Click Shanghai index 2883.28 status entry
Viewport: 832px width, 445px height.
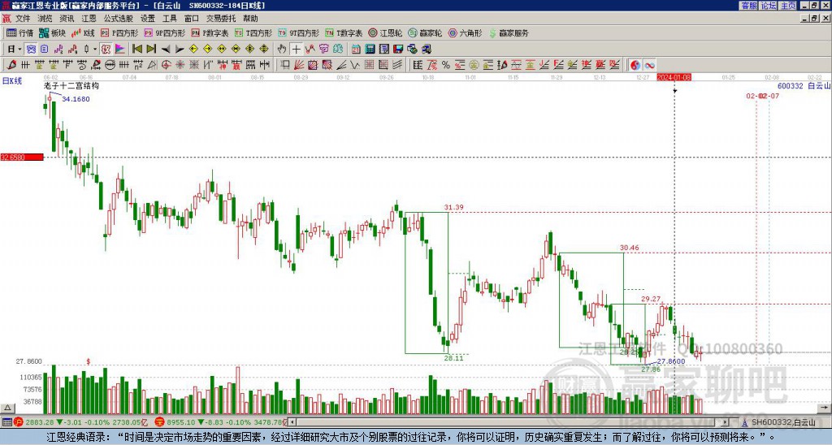point(80,422)
